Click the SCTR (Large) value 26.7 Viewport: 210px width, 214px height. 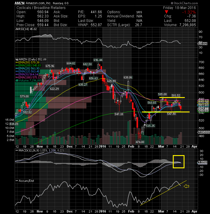[139, 25]
